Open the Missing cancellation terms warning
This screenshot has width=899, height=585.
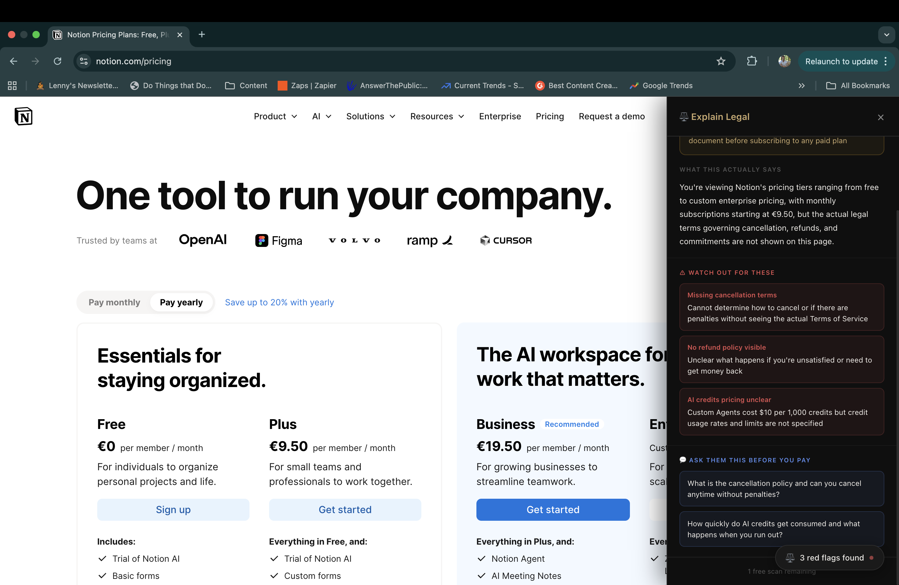(x=782, y=307)
